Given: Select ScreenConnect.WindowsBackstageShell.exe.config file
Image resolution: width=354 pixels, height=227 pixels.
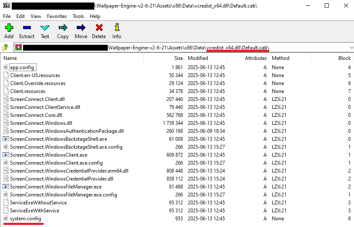Looking at the screenshot, I should pos(66,147).
